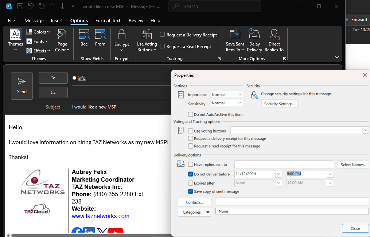Click the Undo arrow icon
This screenshot has width=370, height=237.
31,6
